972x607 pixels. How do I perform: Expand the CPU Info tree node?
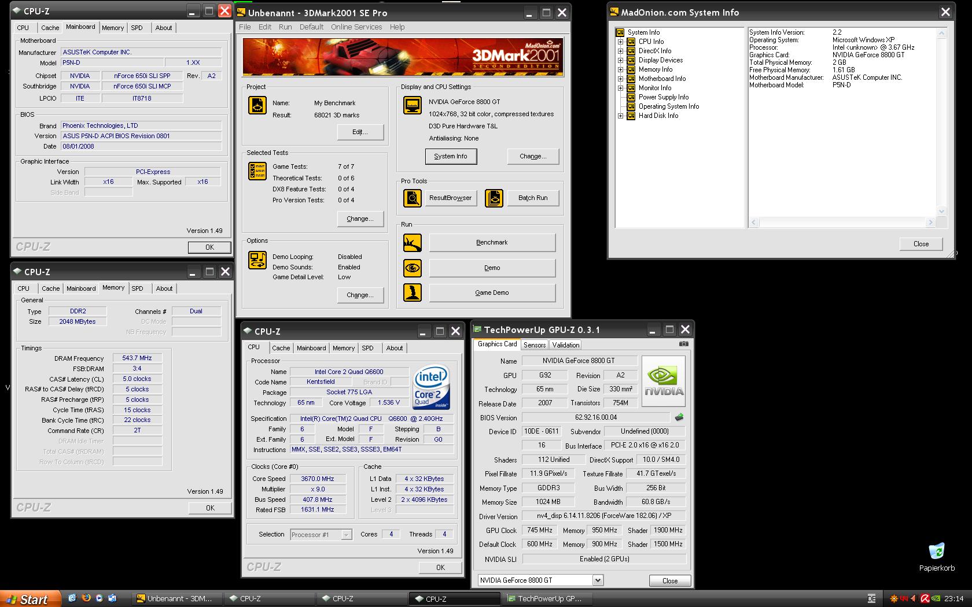[x=620, y=42]
